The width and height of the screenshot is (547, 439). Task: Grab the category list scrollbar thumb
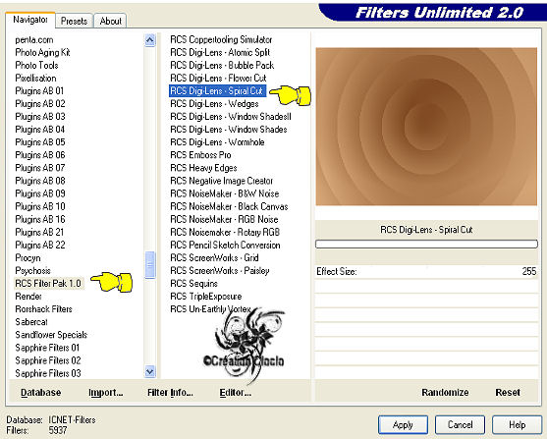click(150, 265)
